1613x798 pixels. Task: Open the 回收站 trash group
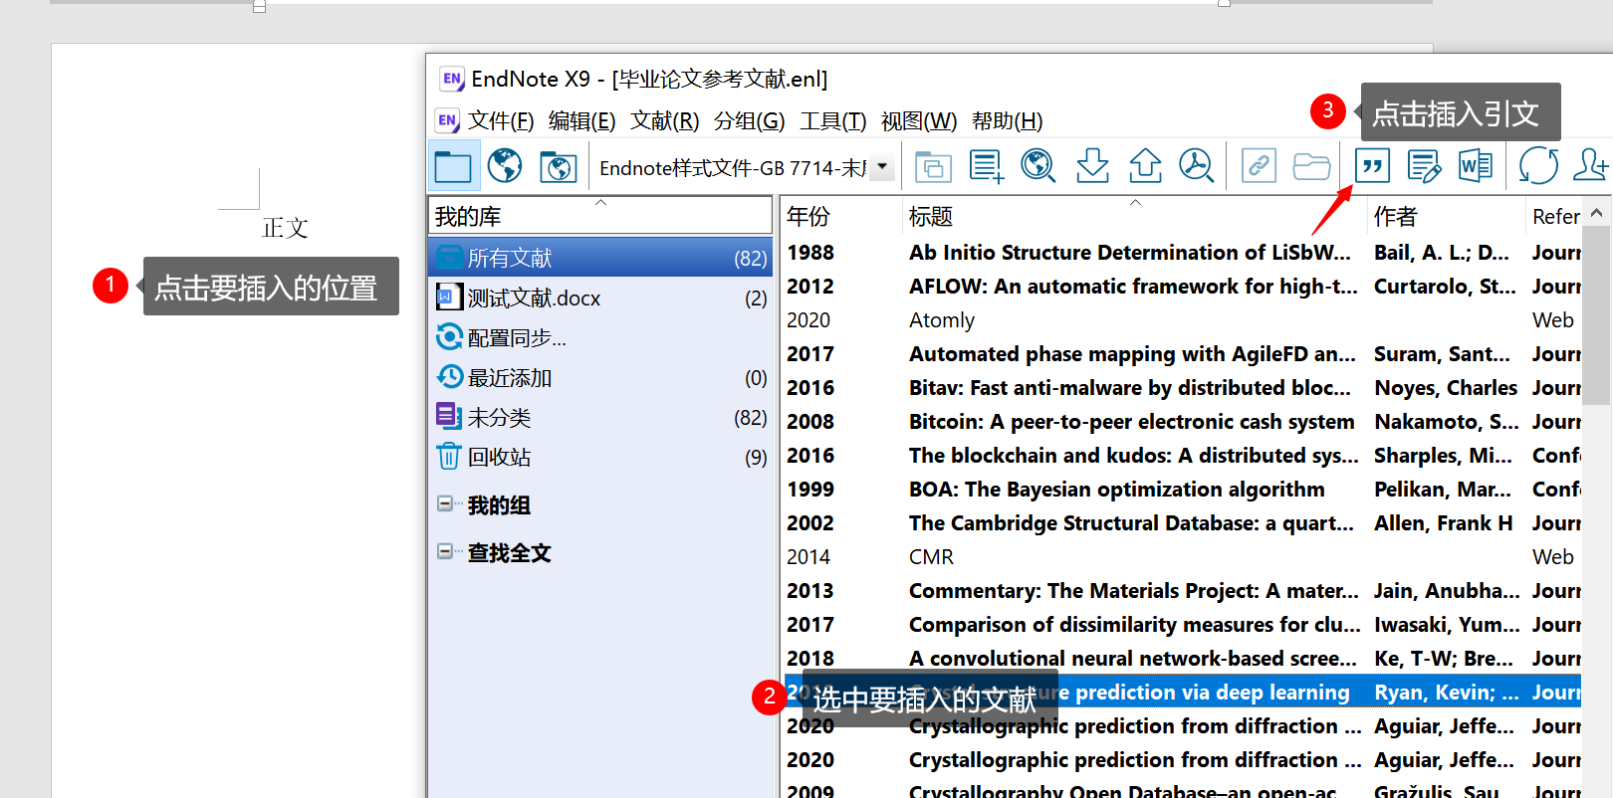(600, 457)
